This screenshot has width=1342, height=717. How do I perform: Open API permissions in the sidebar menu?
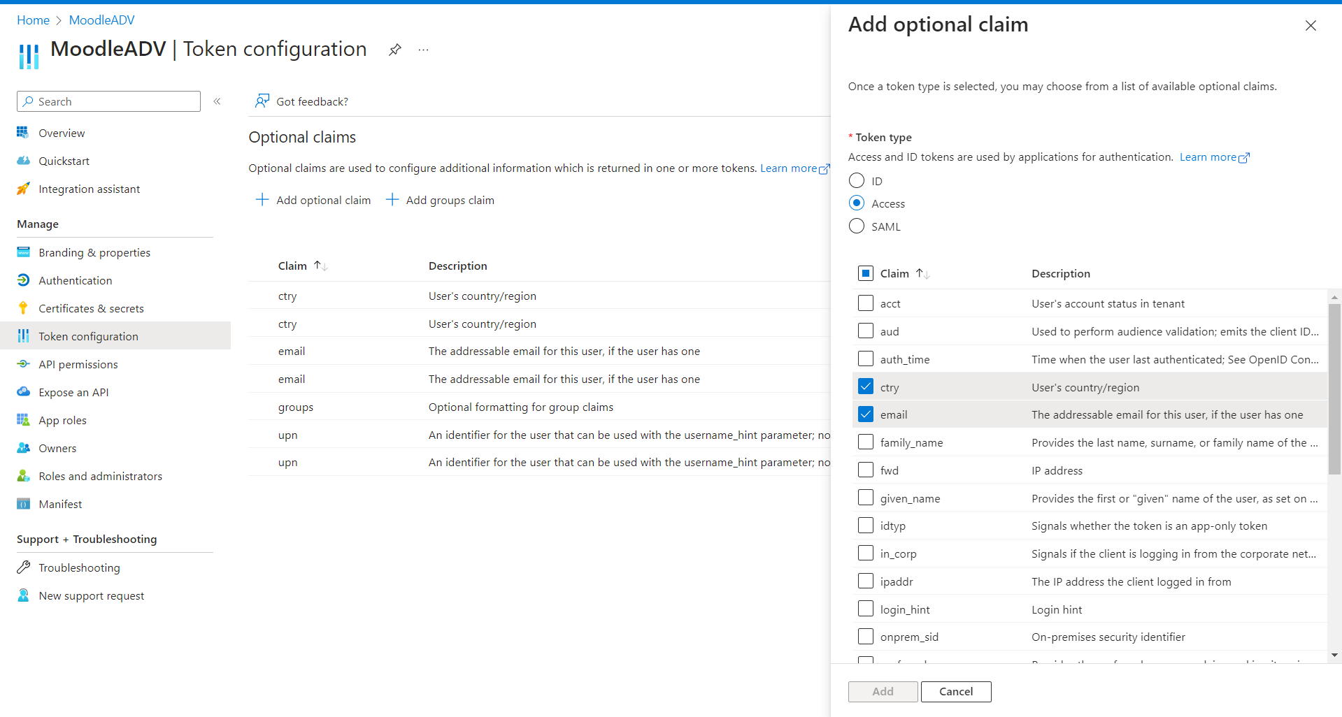click(x=78, y=364)
